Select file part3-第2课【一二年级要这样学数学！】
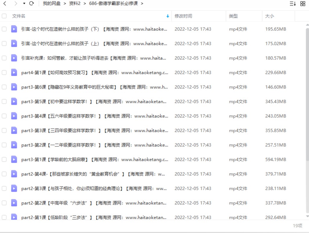This screenshot has width=309, height=233. [x=95, y=145]
